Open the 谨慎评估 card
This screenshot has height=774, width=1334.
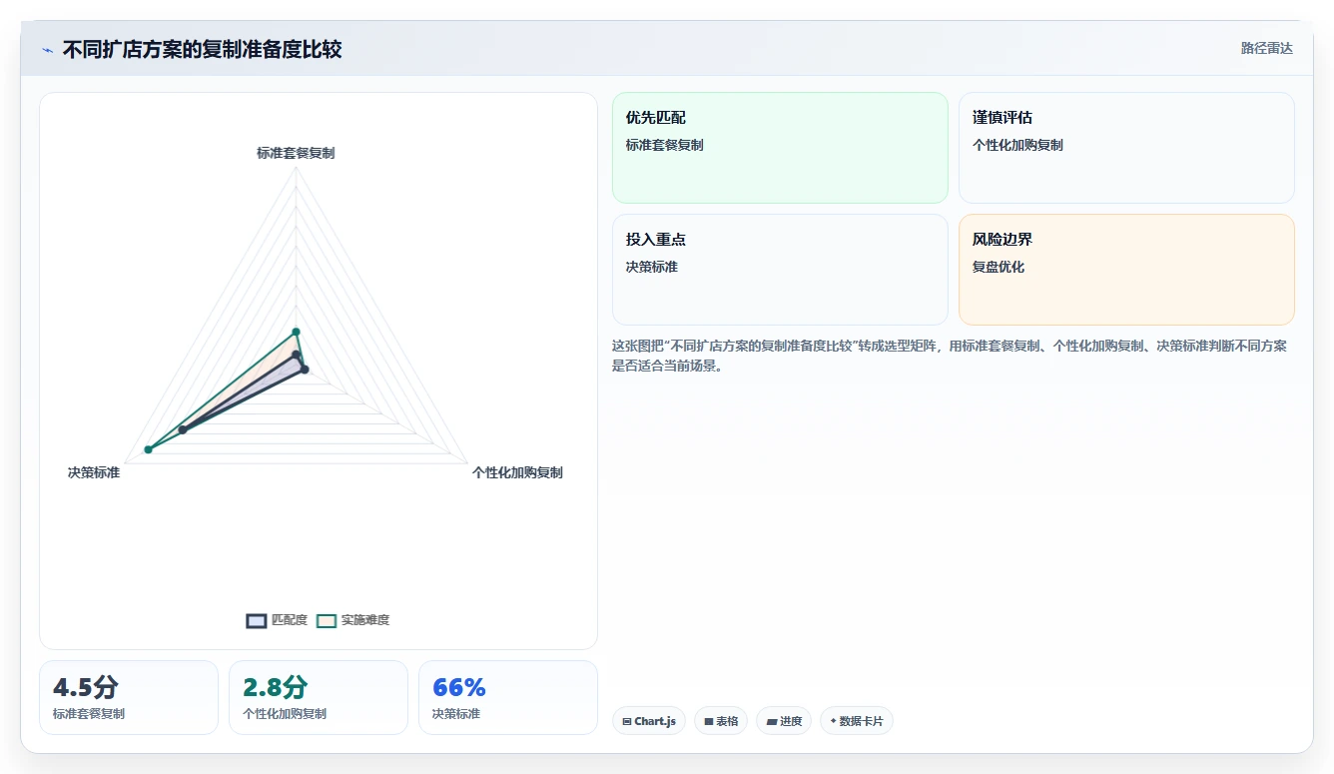[1126, 148]
